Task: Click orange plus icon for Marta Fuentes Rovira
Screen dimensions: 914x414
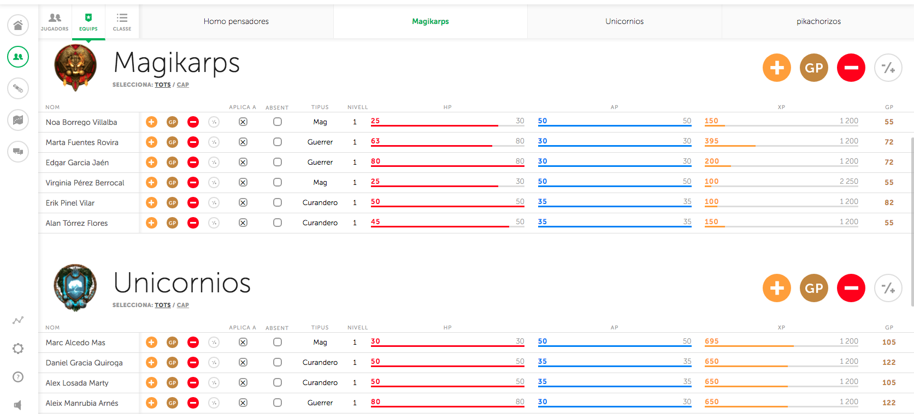Action: point(151,142)
